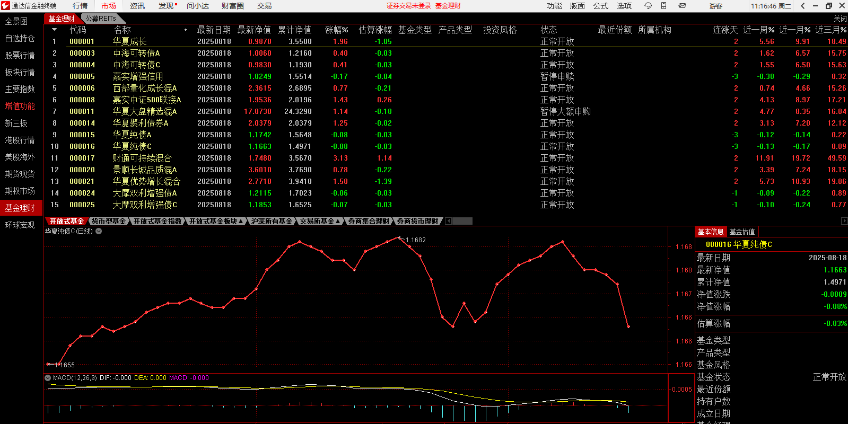848x424 pixels.
Task: Click 关闭 to close the fund panel
Action: (840, 19)
